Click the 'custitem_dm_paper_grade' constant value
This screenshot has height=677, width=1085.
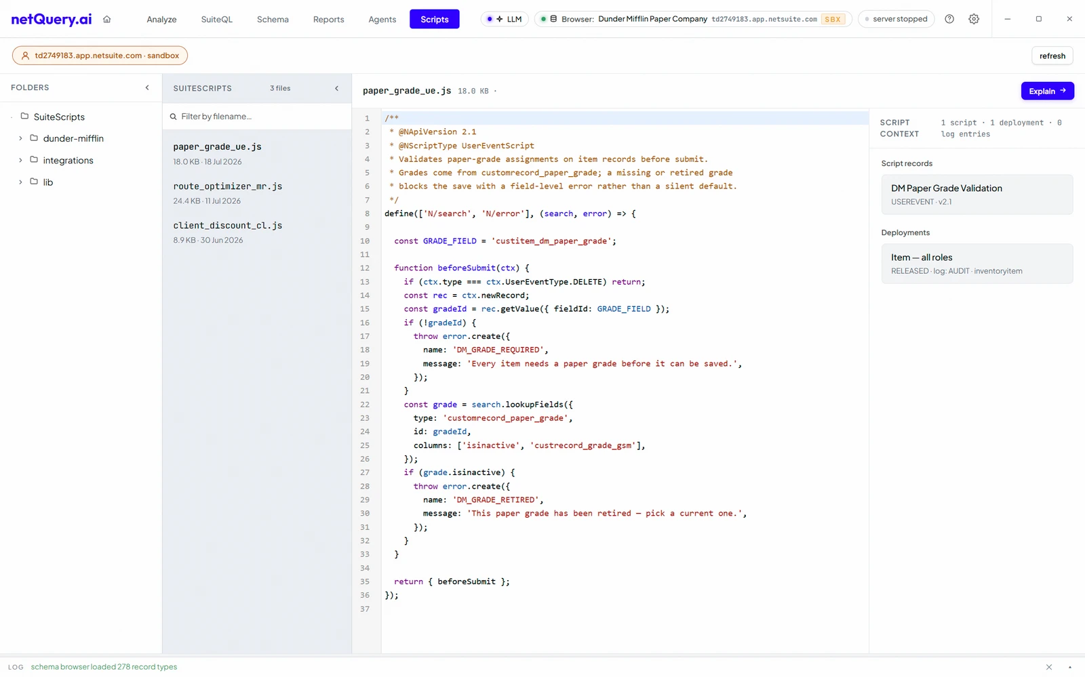point(551,241)
